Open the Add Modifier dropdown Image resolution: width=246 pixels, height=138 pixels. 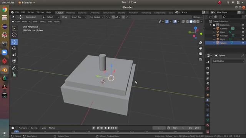point(228,61)
